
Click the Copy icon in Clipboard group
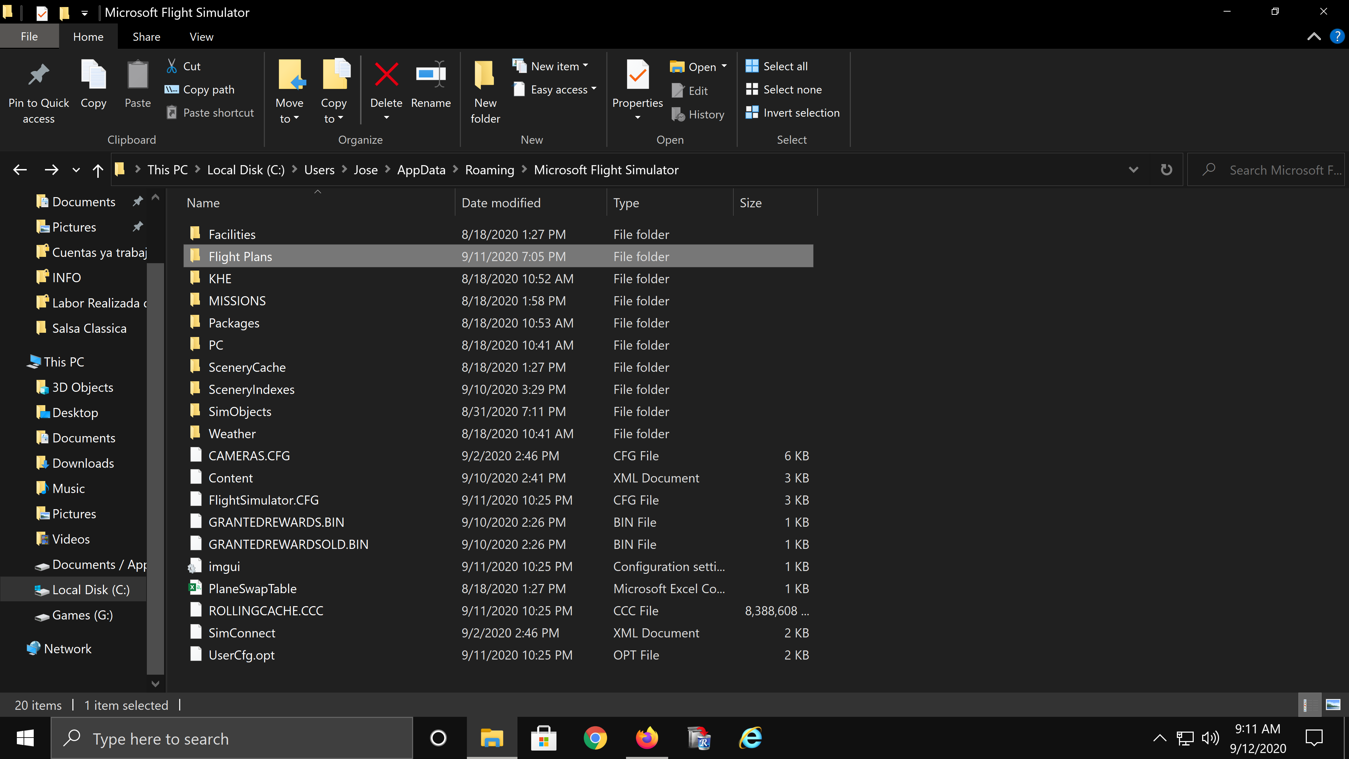click(93, 75)
